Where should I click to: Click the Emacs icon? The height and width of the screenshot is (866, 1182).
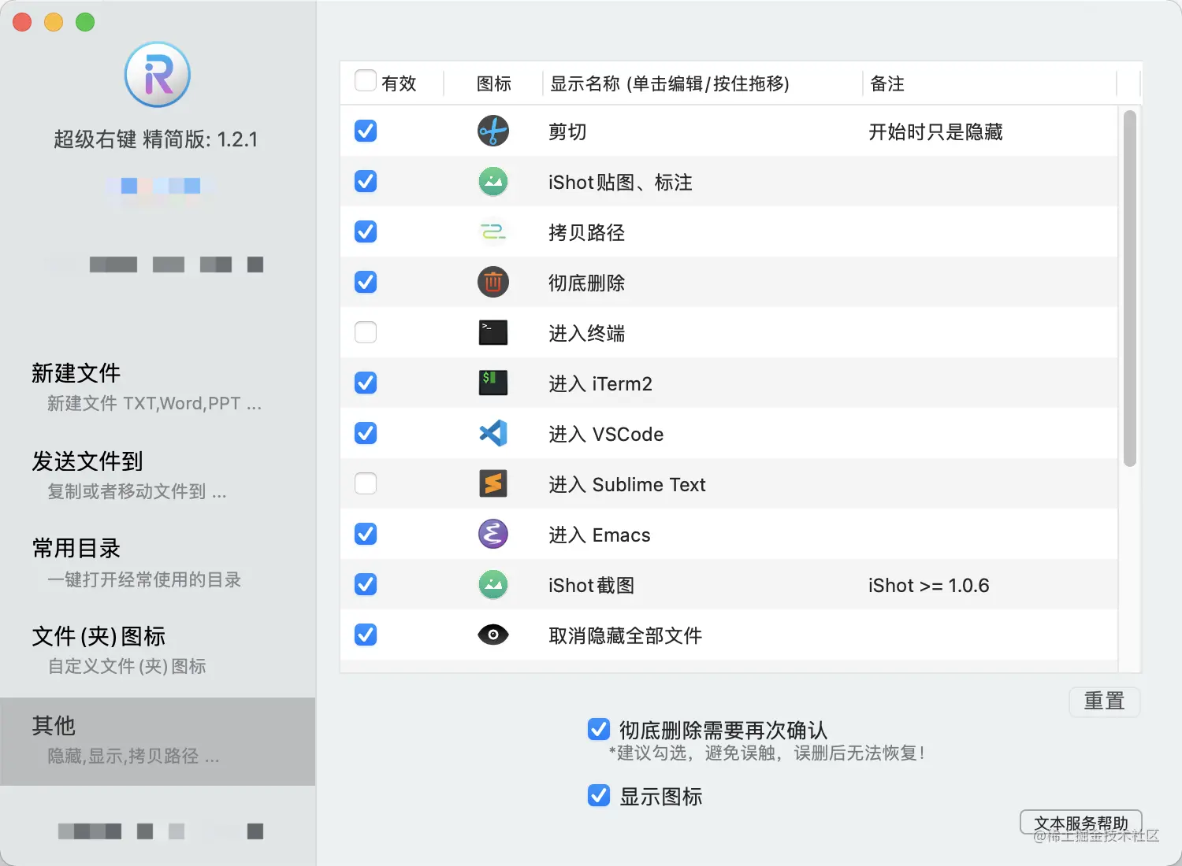[x=493, y=534]
